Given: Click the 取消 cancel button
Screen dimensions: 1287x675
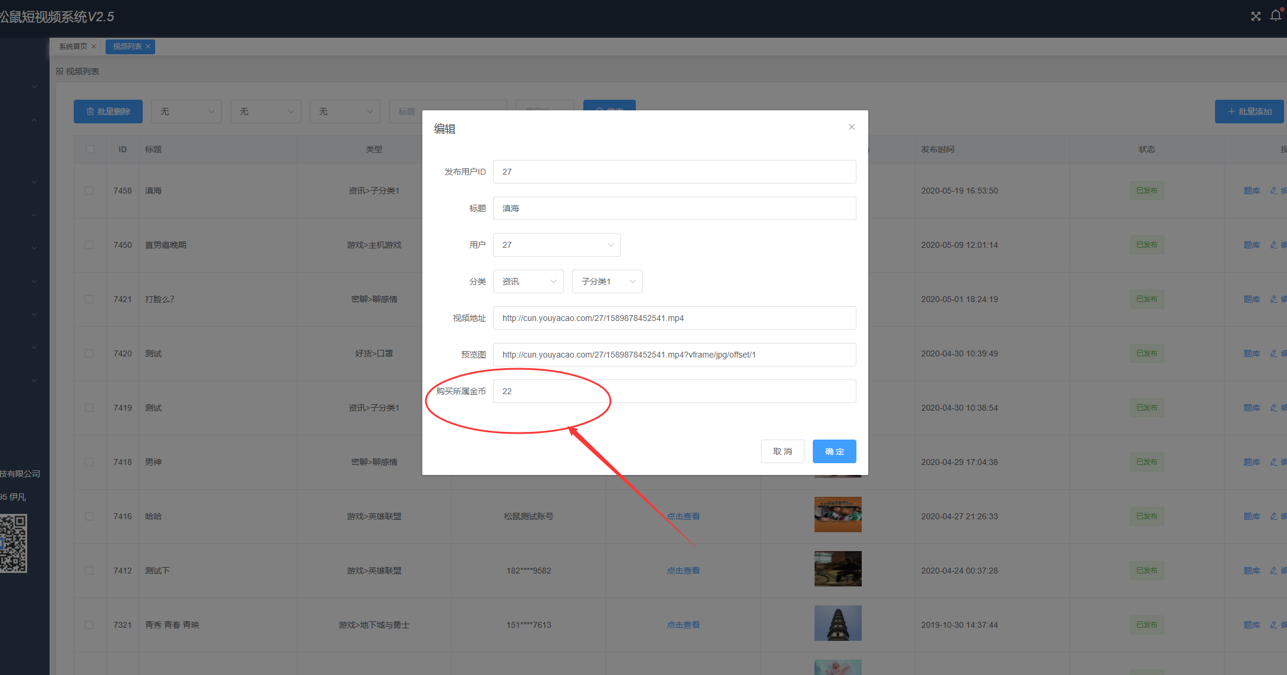Looking at the screenshot, I should (782, 451).
